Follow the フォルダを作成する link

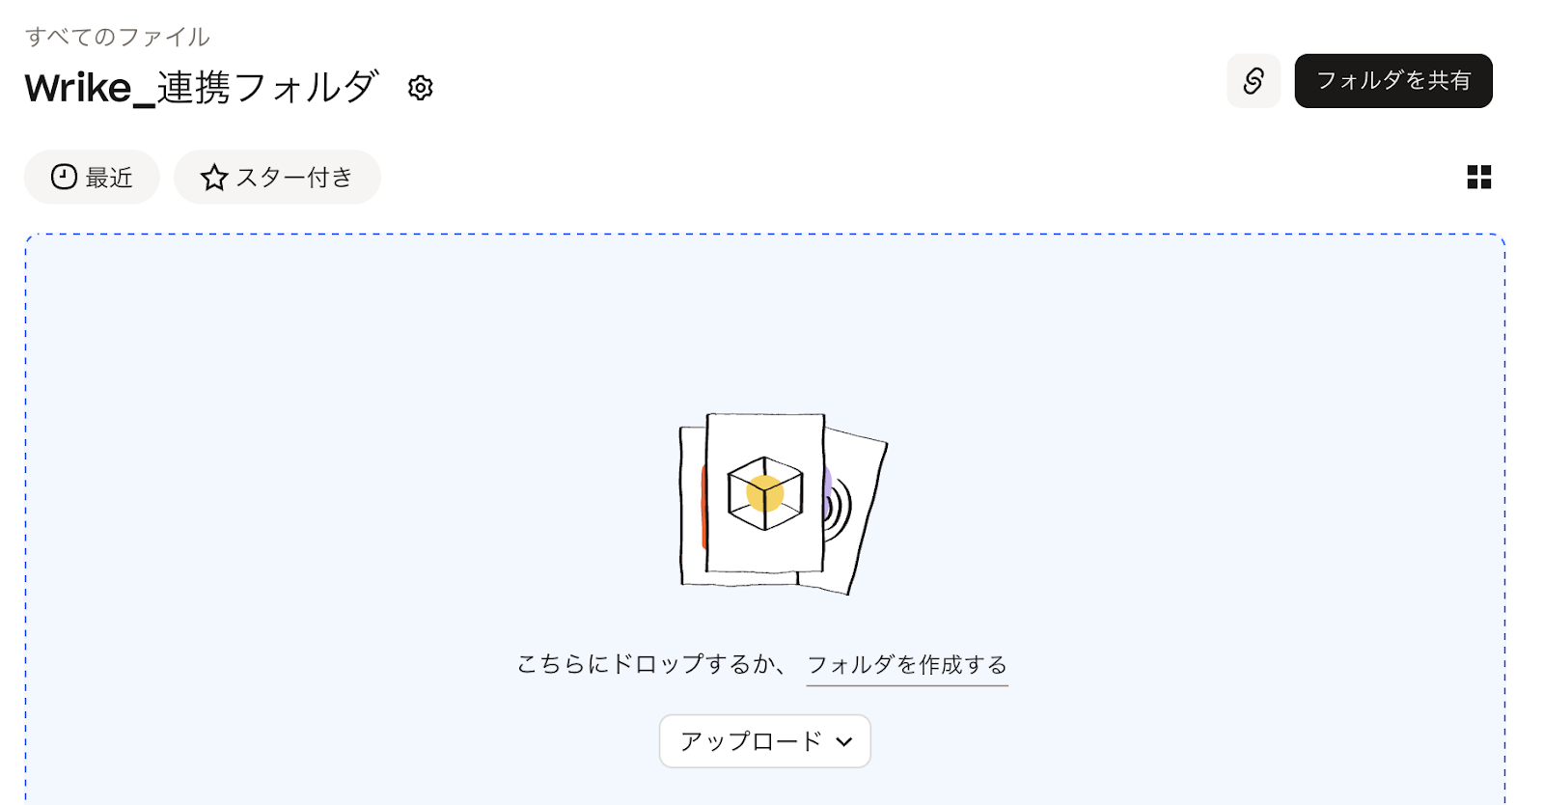(907, 665)
